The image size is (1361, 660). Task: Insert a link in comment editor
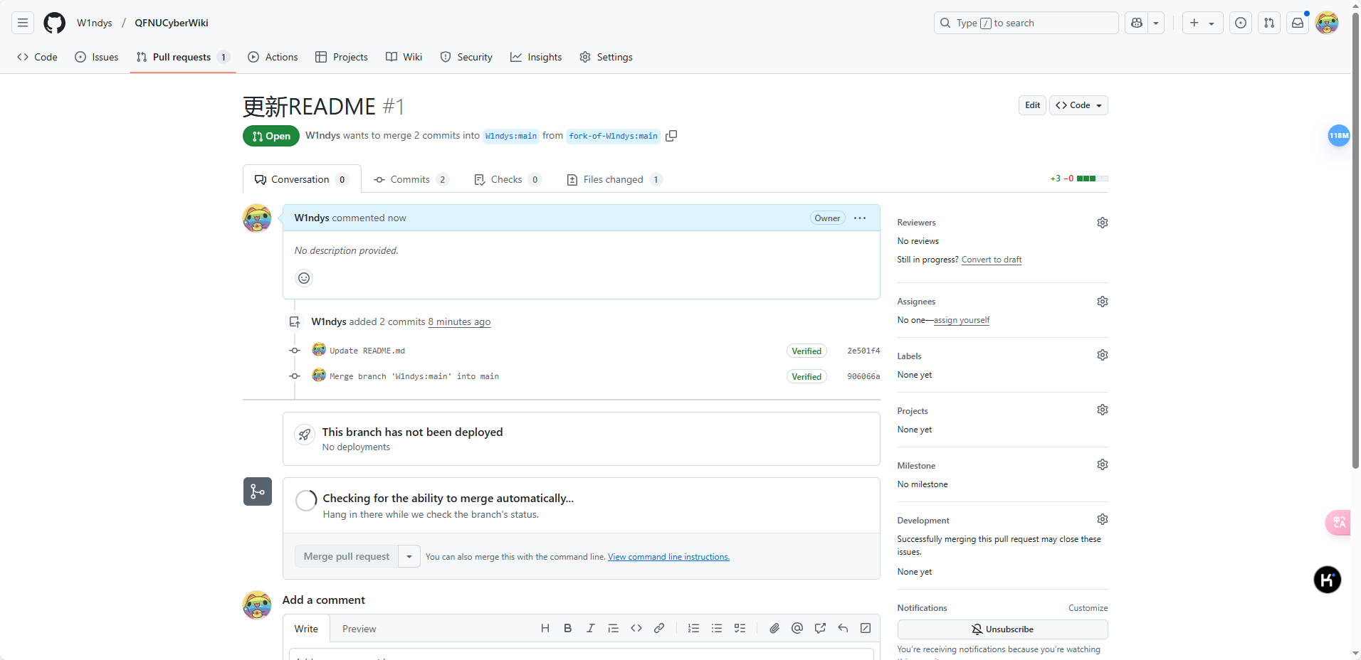tap(659, 628)
